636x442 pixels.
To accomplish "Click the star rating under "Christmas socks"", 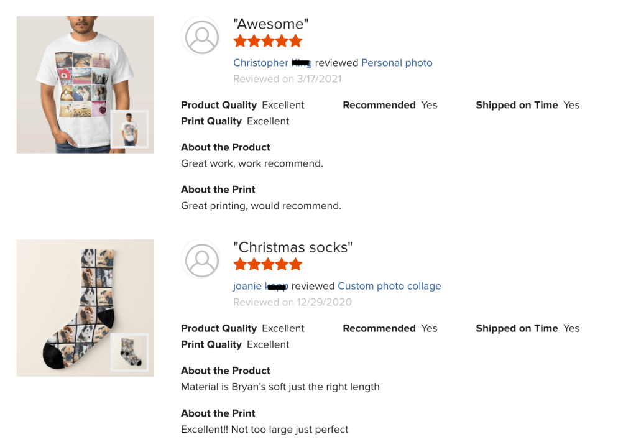I will point(267,265).
